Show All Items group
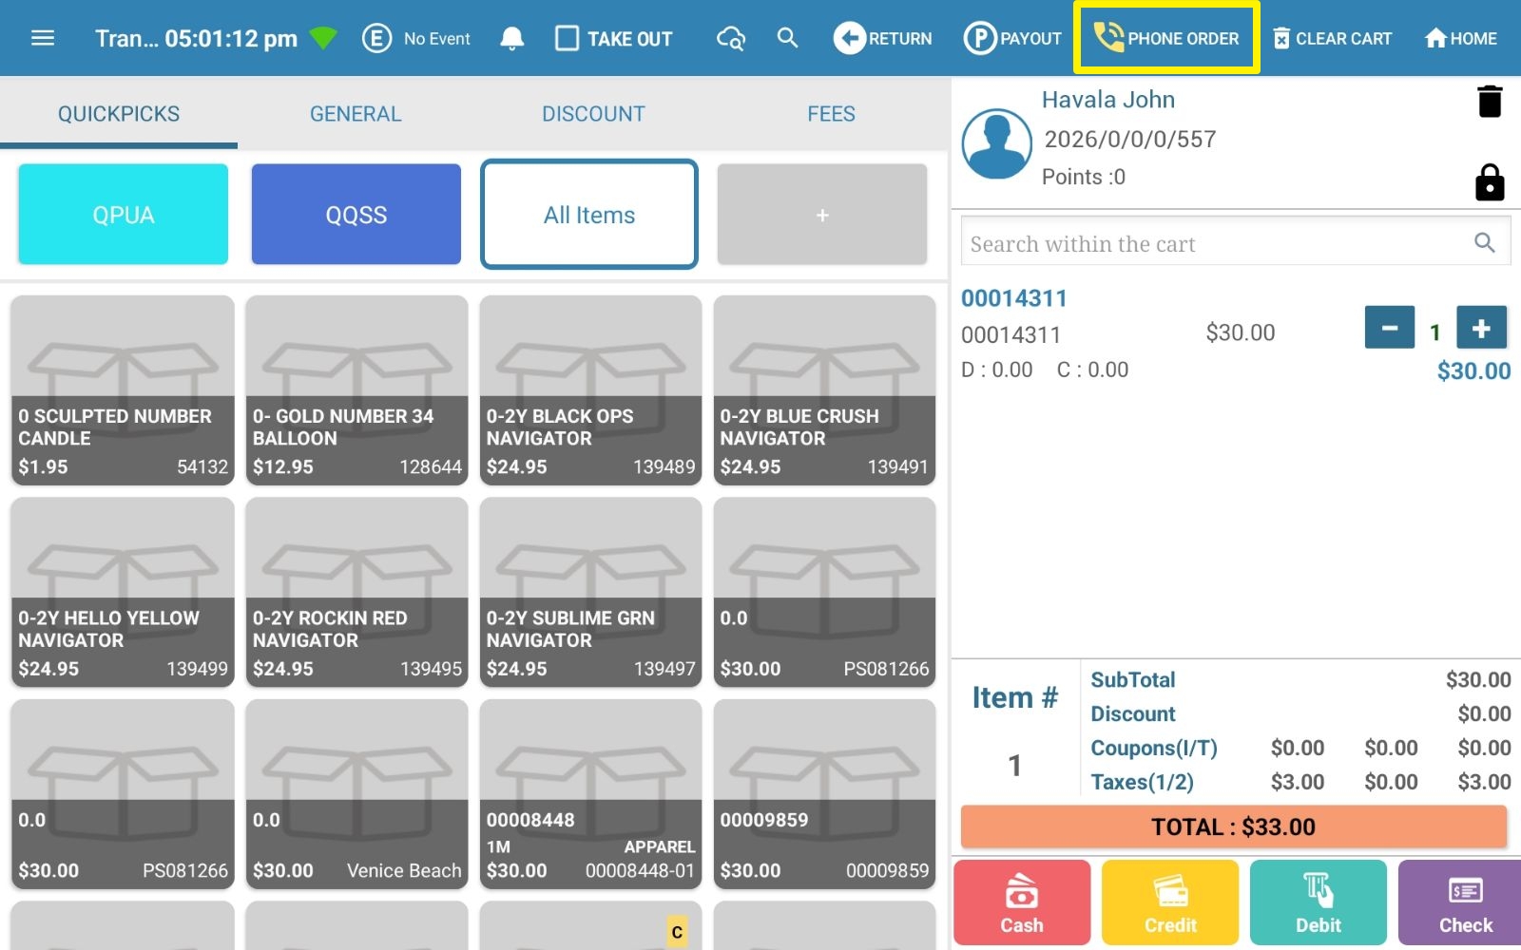Screen dimensions: 1521x950 pos(589,215)
